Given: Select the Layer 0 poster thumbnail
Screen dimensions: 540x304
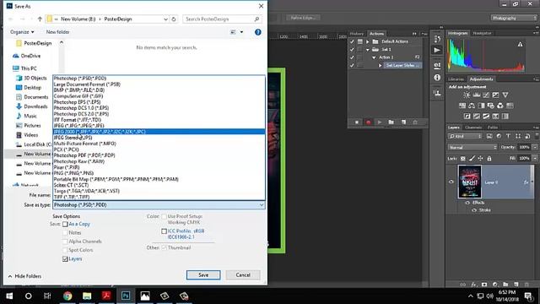Looking at the screenshot, I should [x=469, y=182].
